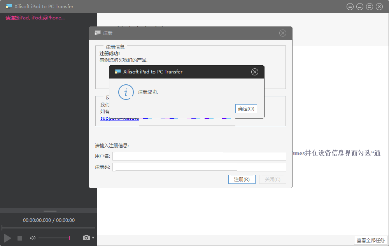Focus the 用户名 input field
Screen dimensions: 389x246
coord(199,156)
